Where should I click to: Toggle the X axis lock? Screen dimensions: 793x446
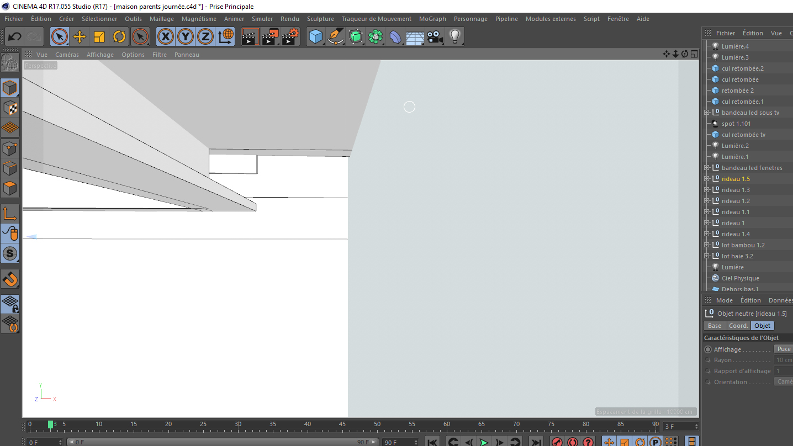click(x=166, y=37)
